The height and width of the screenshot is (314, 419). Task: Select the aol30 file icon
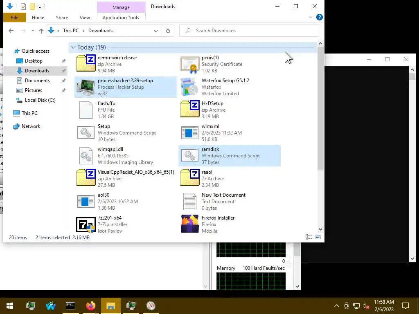click(86, 201)
